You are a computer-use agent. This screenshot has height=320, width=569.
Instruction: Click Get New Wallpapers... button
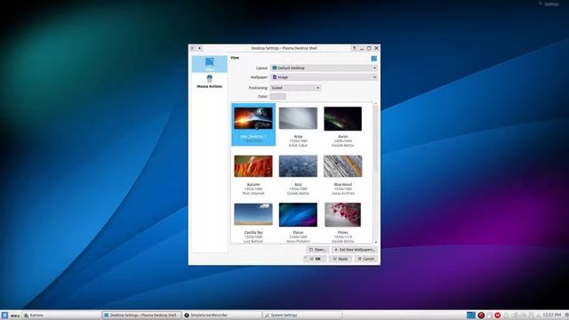click(x=354, y=250)
